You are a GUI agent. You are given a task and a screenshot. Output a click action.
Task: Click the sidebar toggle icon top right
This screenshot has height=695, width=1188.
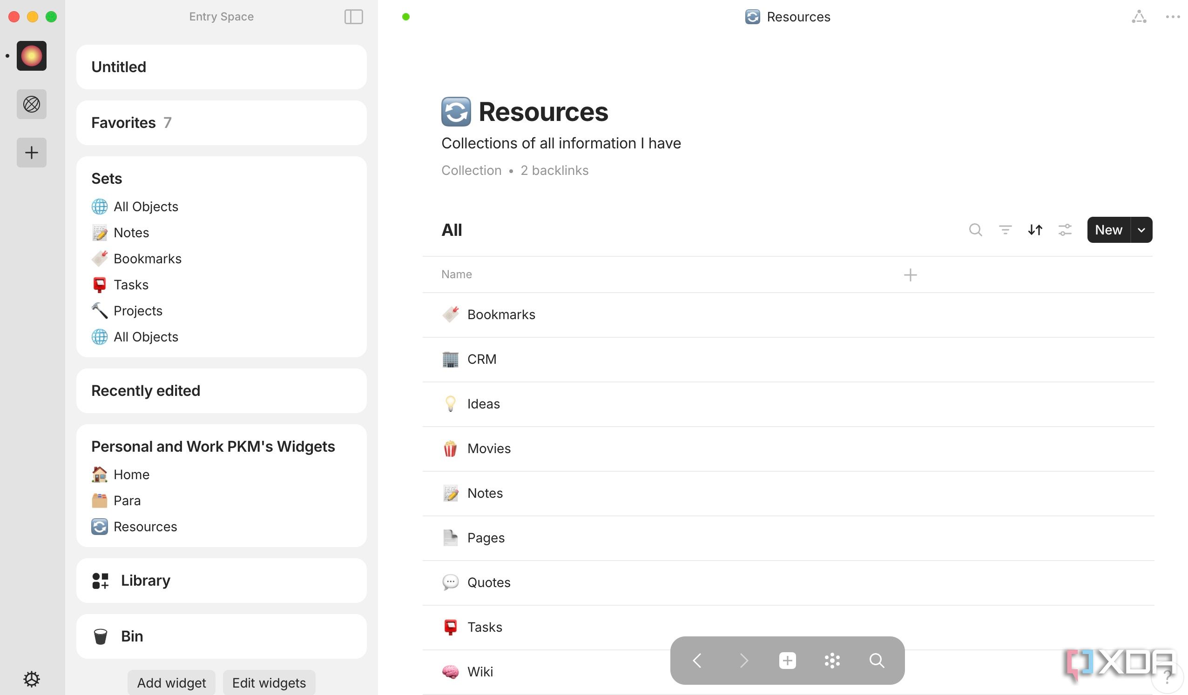pyautogui.click(x=353, y=17)
